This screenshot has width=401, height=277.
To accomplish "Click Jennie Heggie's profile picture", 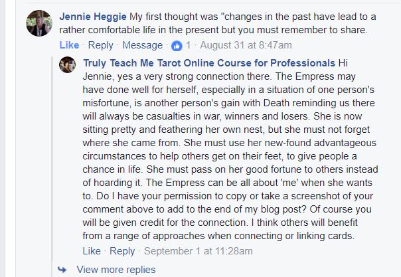I will pos(39,24).
